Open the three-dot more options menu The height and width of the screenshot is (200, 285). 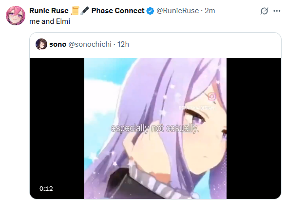pyautogui.click(x=277, y=11)
